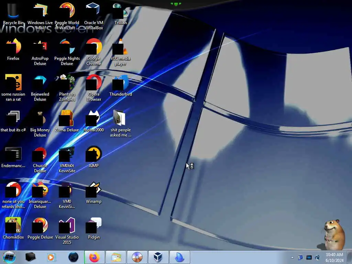This screenshot has width=352, height=264.
Task: Select the Zuma Deluxe desktop shortcut
Action: [67, 121]
